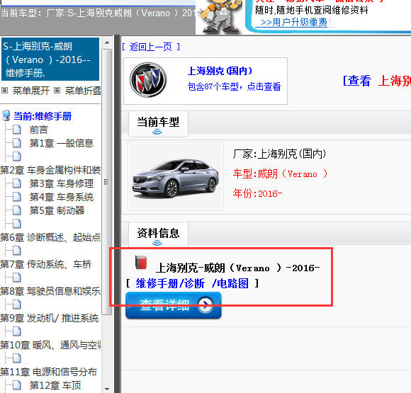Open 前言 in the manual tree

[x=38, y=130]
